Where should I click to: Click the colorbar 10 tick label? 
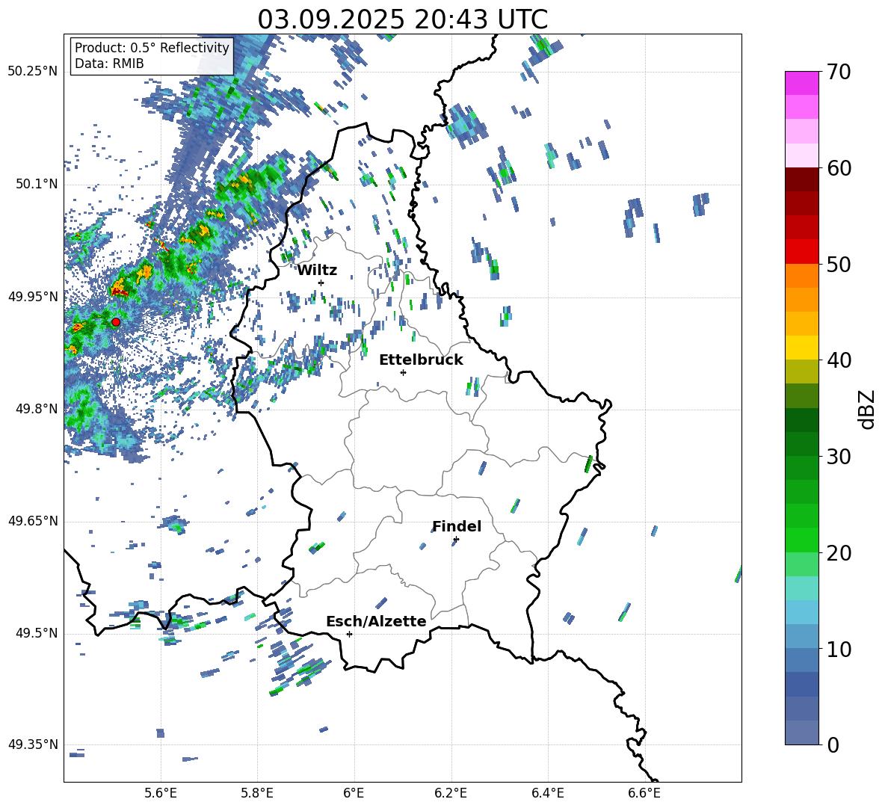[839, 650]
